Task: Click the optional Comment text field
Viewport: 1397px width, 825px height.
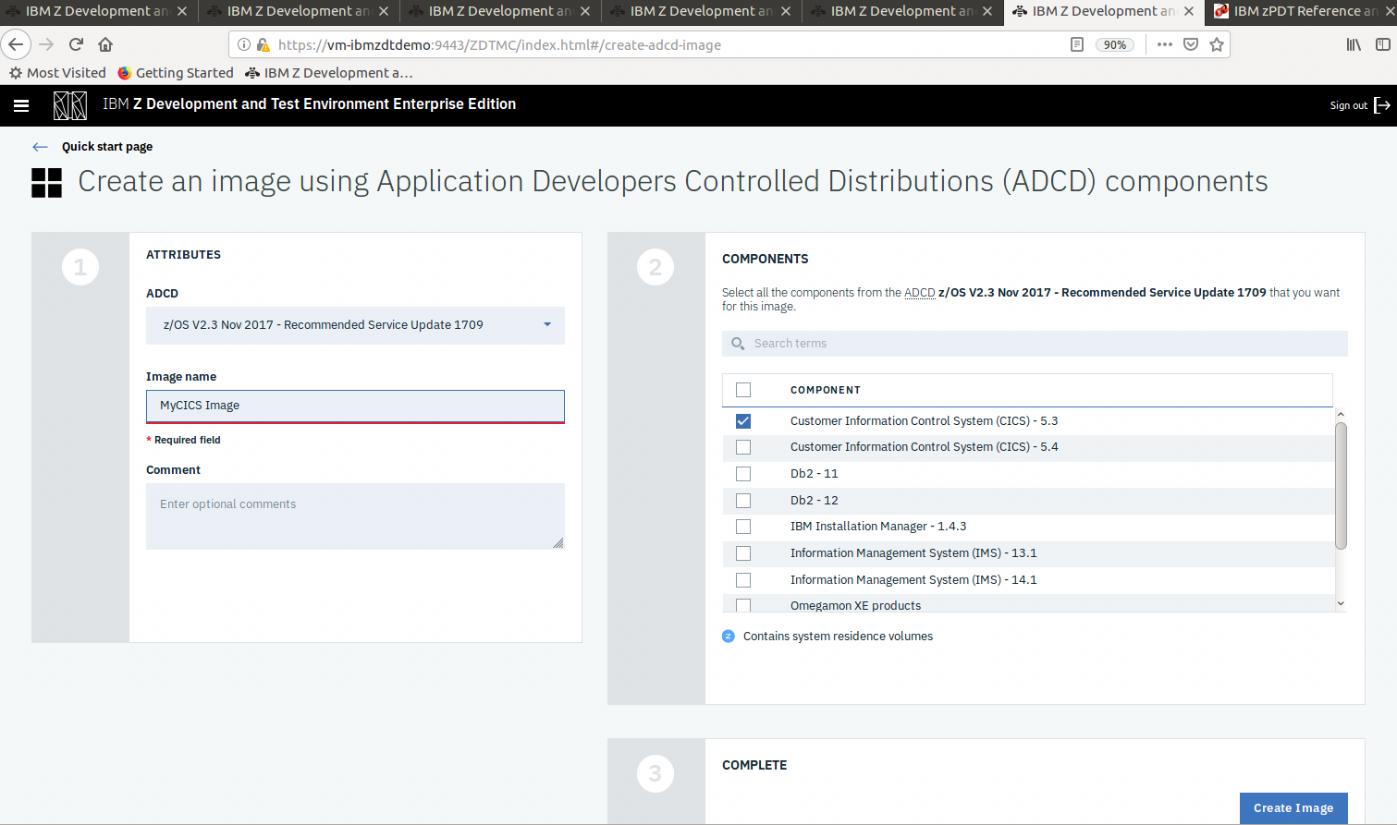Action: pyautogui.click(x=355, y=516)
